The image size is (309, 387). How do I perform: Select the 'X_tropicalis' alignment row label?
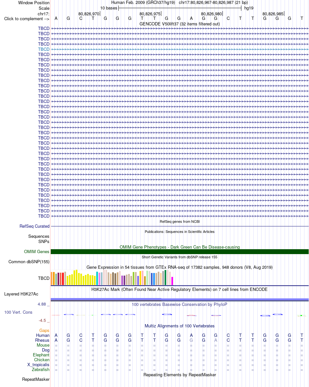(x=38, y=365)
